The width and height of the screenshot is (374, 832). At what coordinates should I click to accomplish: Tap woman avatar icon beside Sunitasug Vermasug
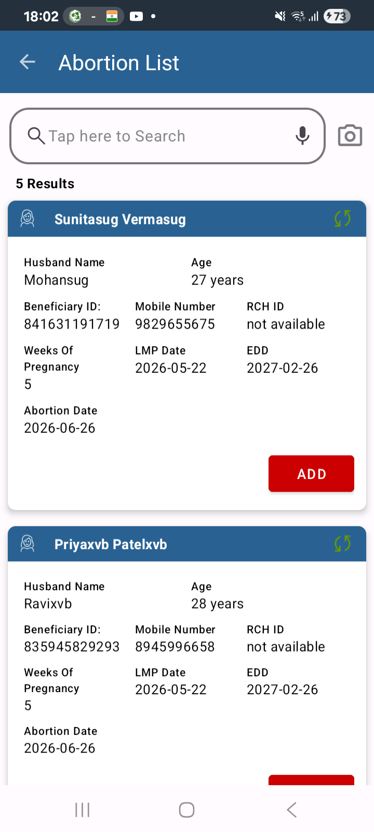click(28, 219)
